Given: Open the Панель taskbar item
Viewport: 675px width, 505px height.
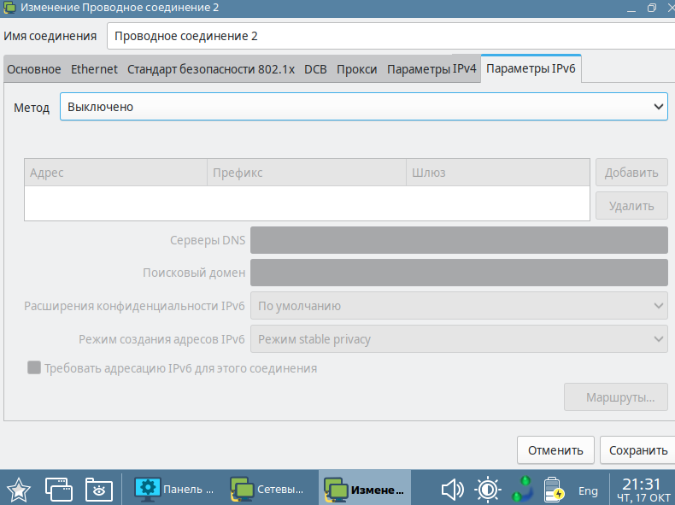Looking at the screenshot, I should click(x=174, y=490).
